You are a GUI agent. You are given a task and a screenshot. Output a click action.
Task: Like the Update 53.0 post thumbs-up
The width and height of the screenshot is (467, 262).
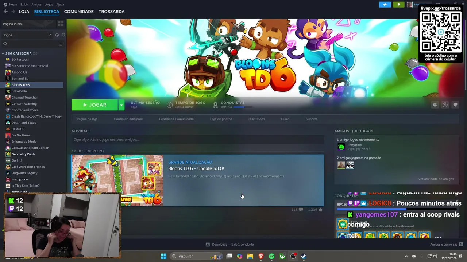click(320, 210)
